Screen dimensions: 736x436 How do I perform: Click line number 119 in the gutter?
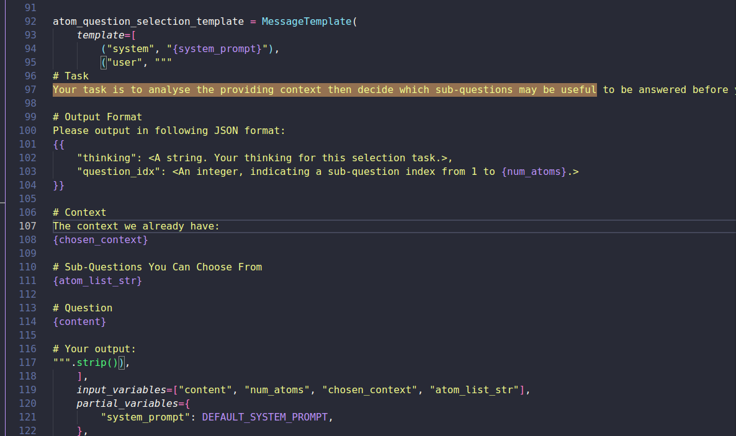[28, 389]
